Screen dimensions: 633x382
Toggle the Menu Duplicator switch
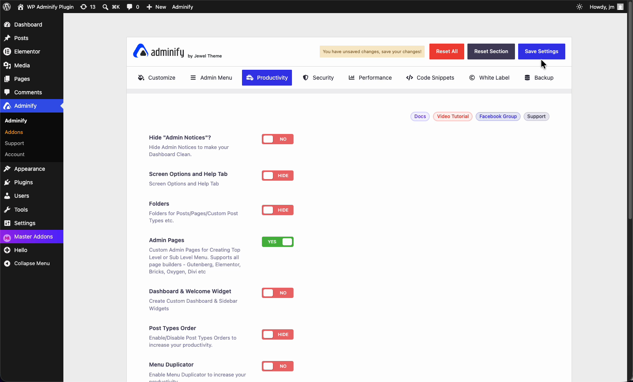click(x=278, y=366)
